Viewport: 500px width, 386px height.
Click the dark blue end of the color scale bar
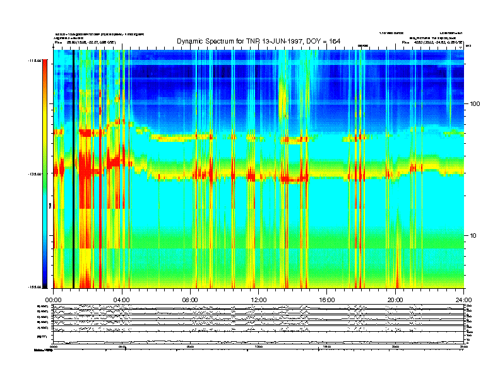point(45,282)
